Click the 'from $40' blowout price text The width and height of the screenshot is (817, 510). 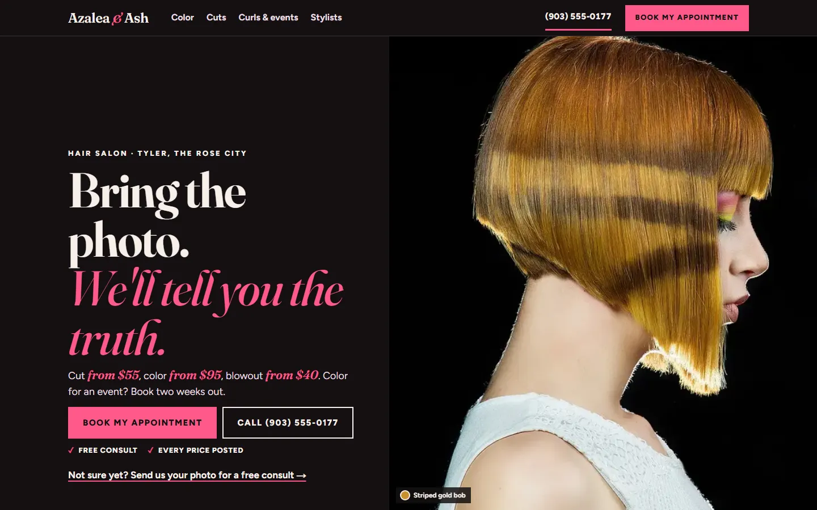[292, 375]
